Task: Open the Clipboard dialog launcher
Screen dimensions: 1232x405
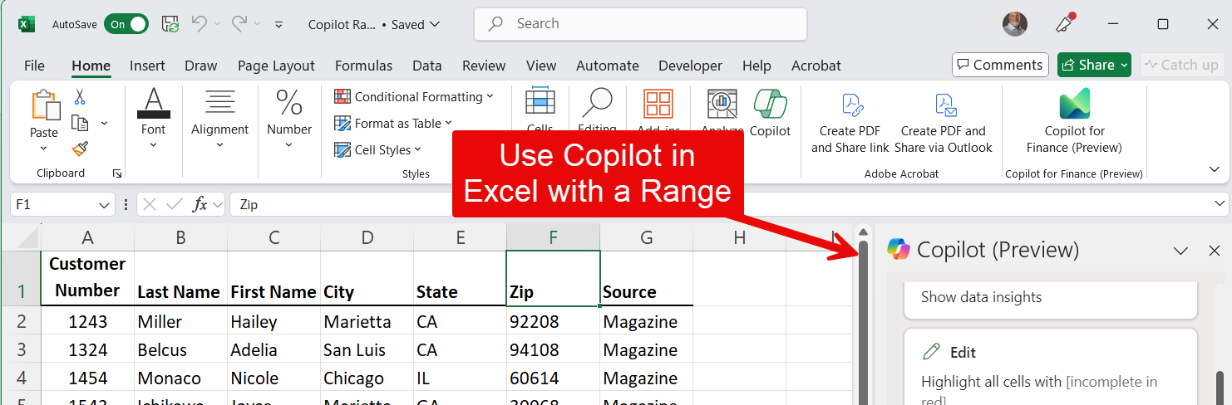Action: [117, 173]
